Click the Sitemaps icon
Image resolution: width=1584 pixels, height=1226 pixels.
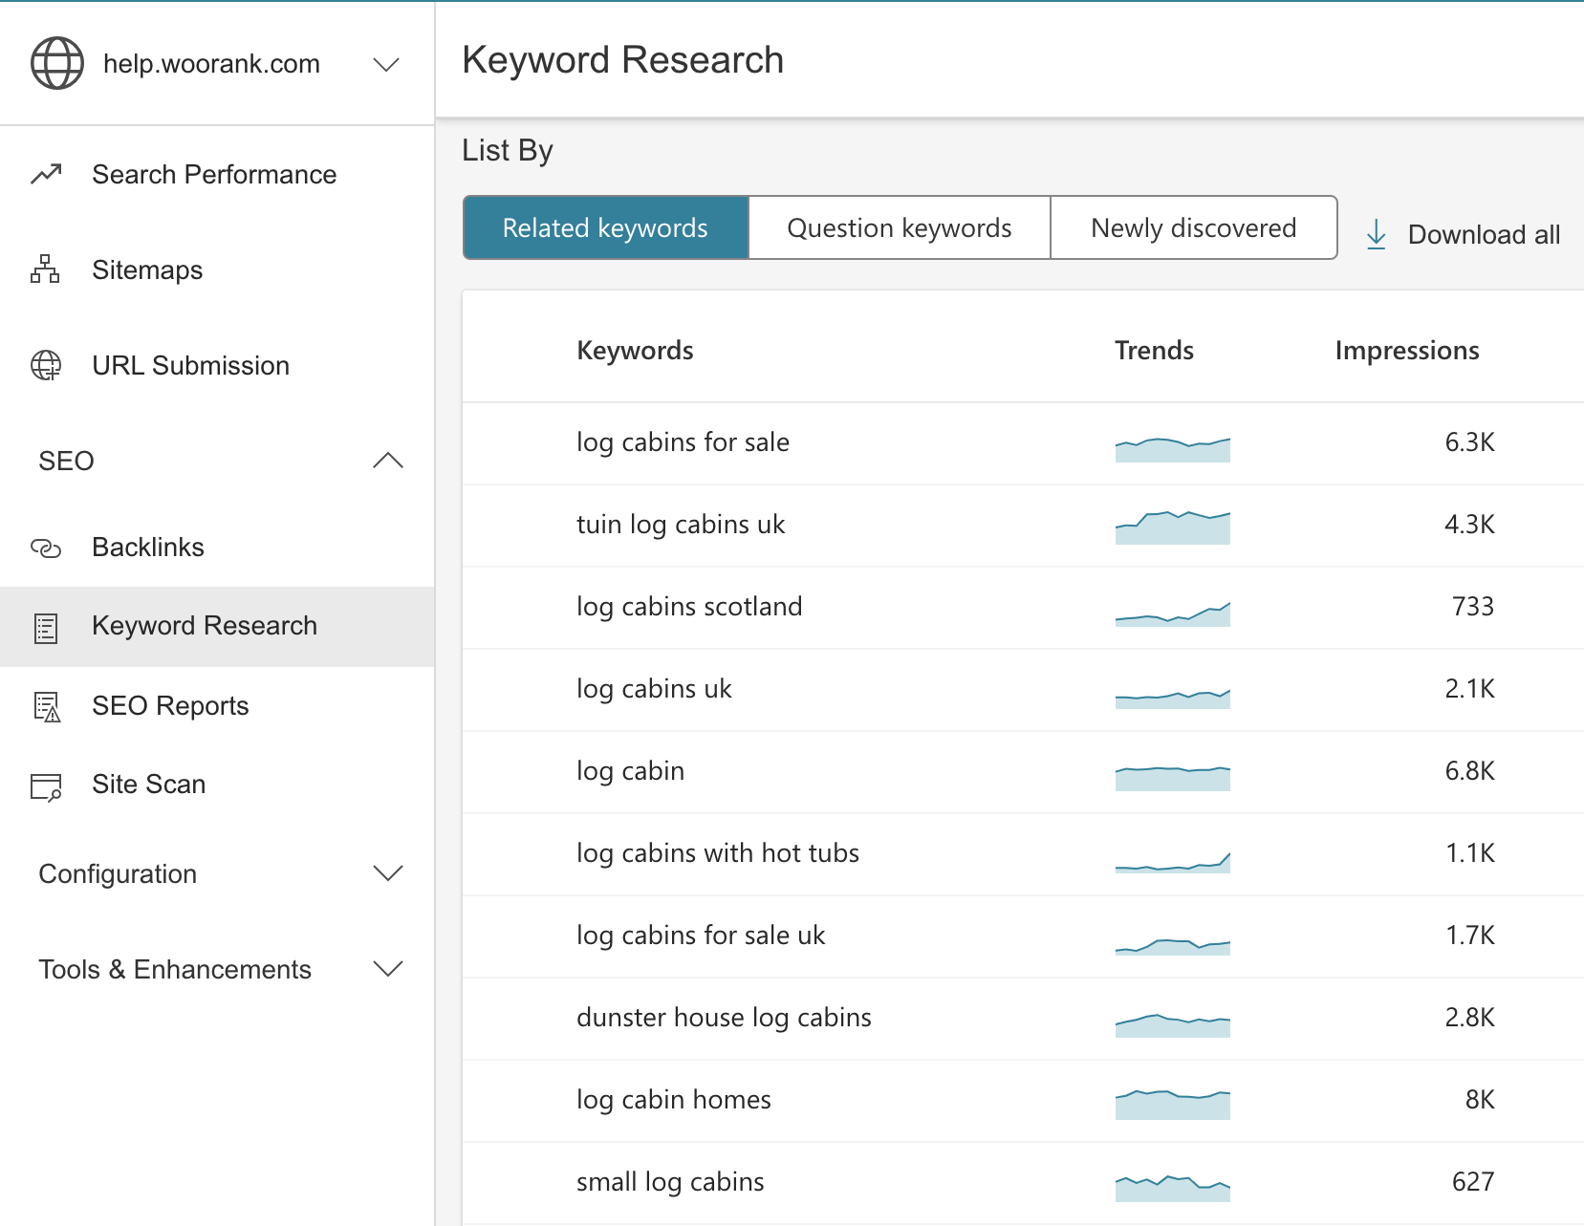pyautogui.click(x=43, y=270)
